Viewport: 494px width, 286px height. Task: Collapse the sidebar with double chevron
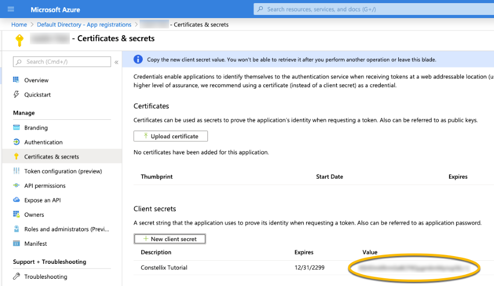(x=116, y=62)
